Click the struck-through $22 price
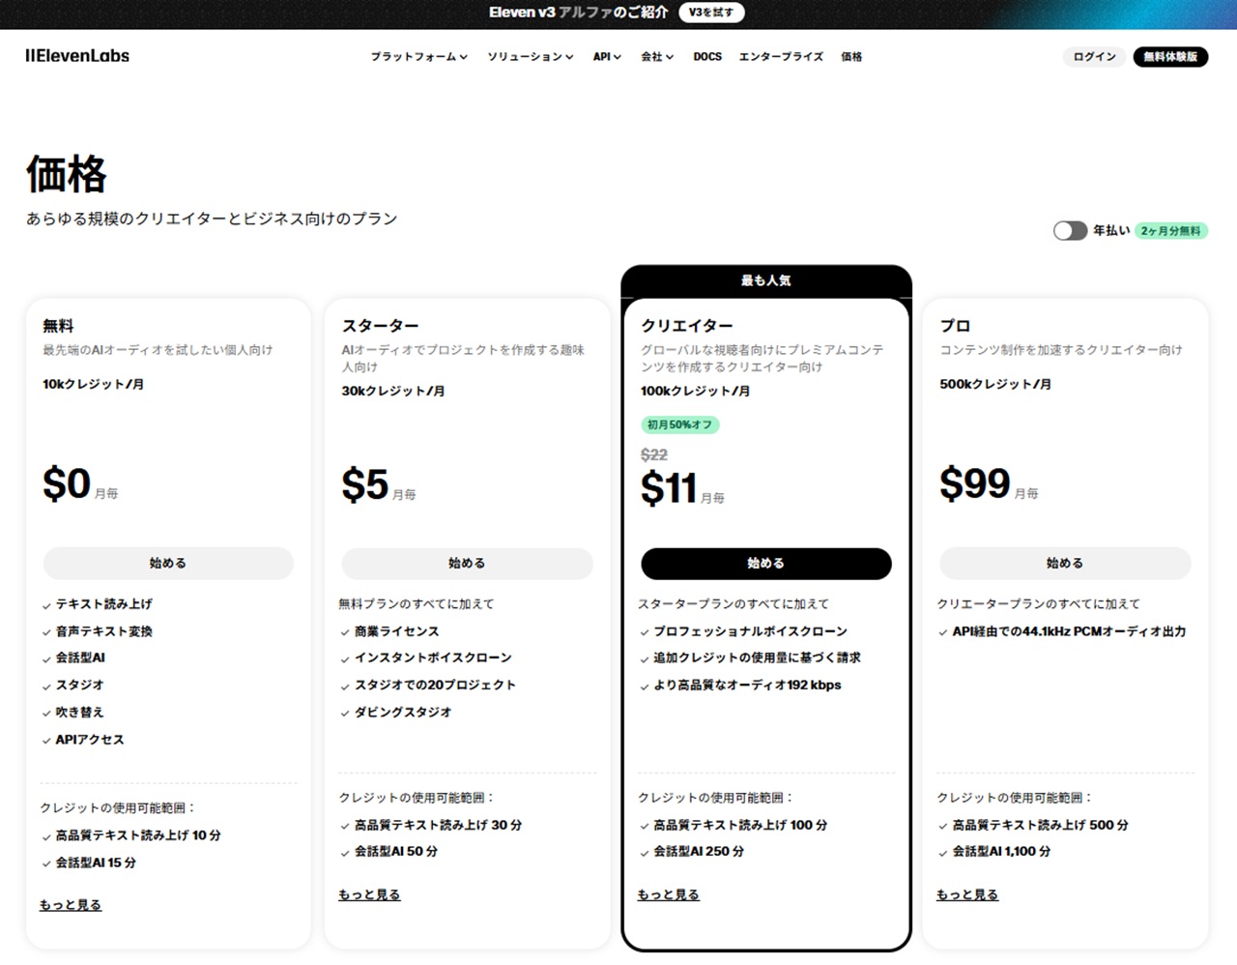The width and height of the screenshot is (1237, 965). pyautogui.click(x=654, y=454)
